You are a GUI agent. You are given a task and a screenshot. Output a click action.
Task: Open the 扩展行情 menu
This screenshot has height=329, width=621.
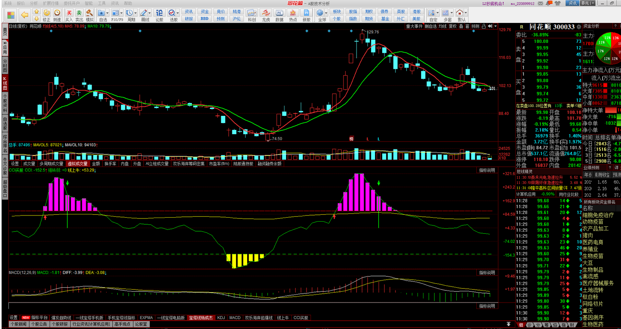[x=51, y=3]
